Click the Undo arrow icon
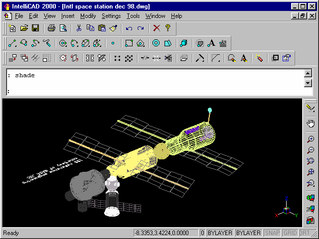 pyautogui.click(x=129, y=28)
